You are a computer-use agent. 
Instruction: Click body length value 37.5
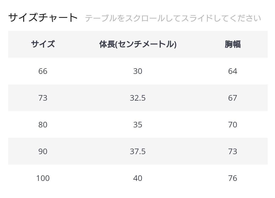click(138, 152)
